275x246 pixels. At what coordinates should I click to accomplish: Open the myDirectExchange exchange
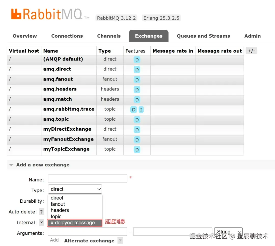[x=67, y=129]
